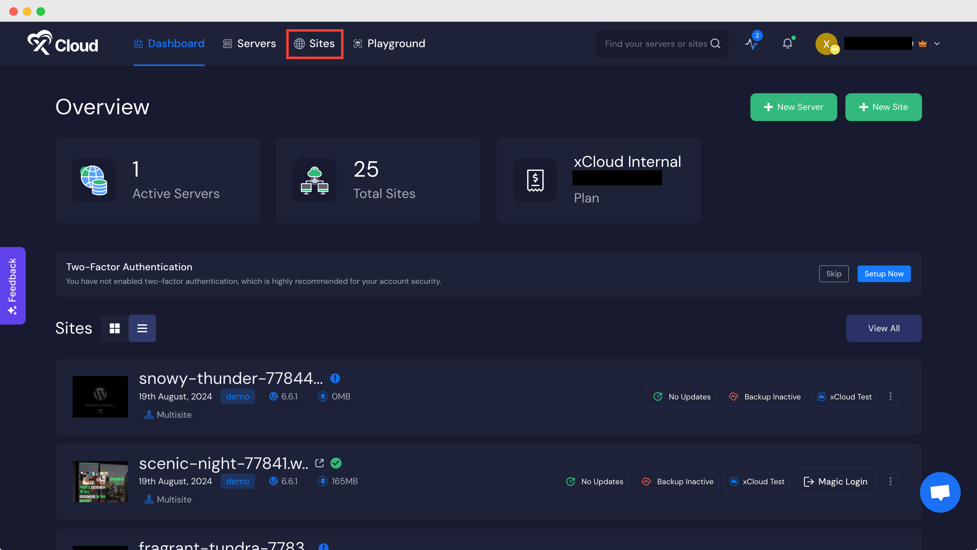Click the blue info icon beside snowy-thunder site
Image resolution: width=977 pixels, height=550 pixels.
(x=335, y=378)
